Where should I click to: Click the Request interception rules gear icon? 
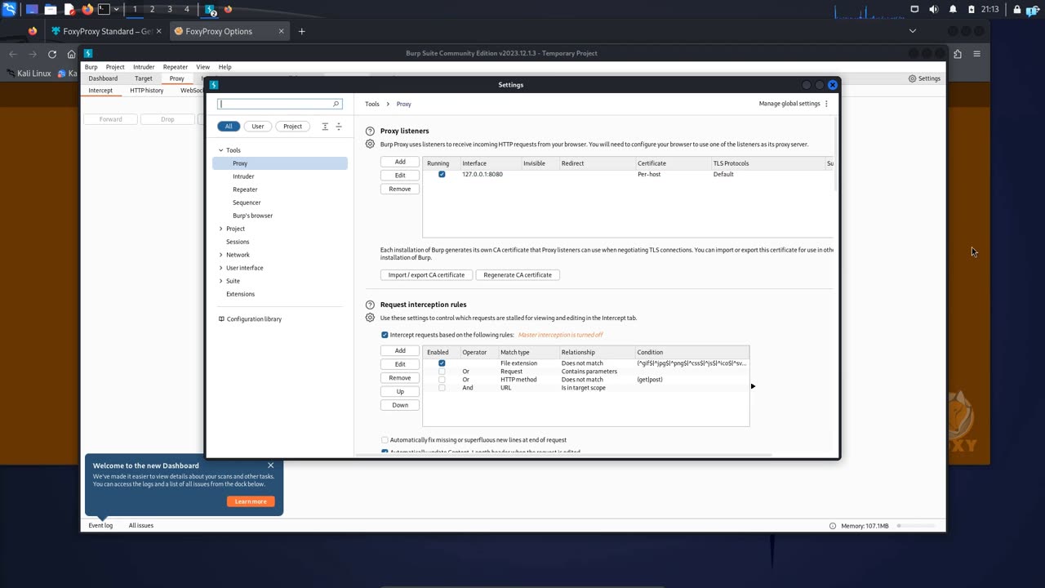point(370,318)
